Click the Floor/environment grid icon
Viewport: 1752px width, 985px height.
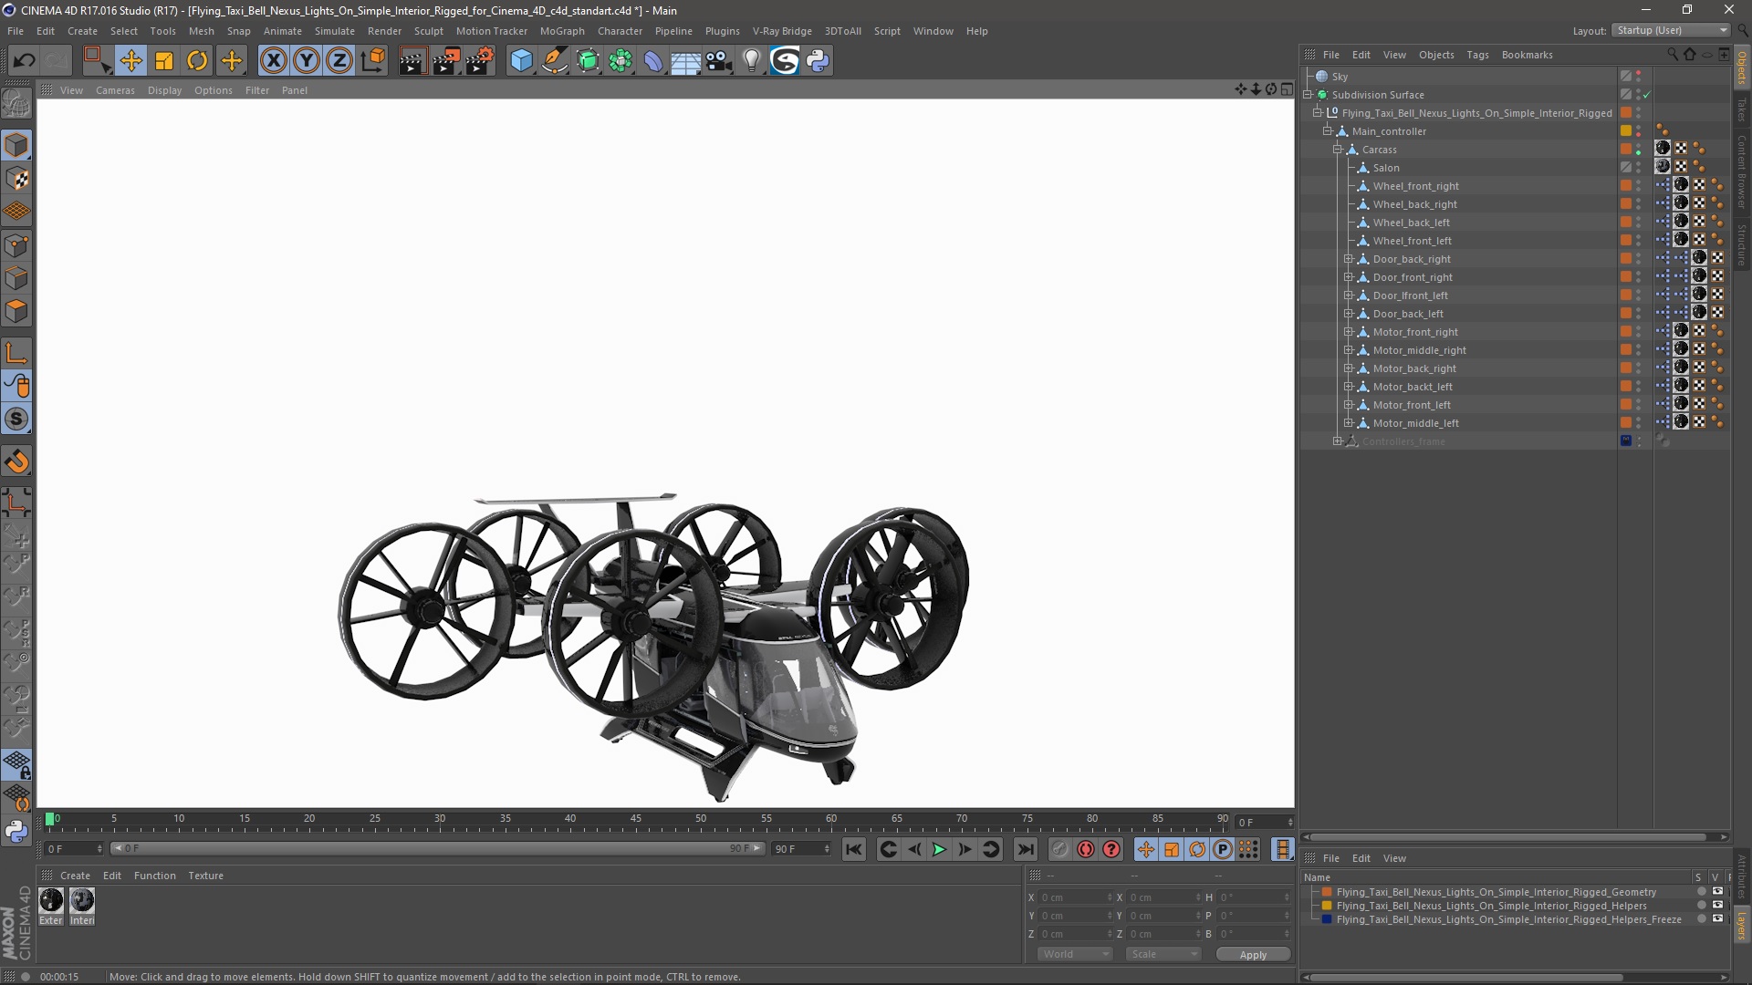(x=685, y=61)
